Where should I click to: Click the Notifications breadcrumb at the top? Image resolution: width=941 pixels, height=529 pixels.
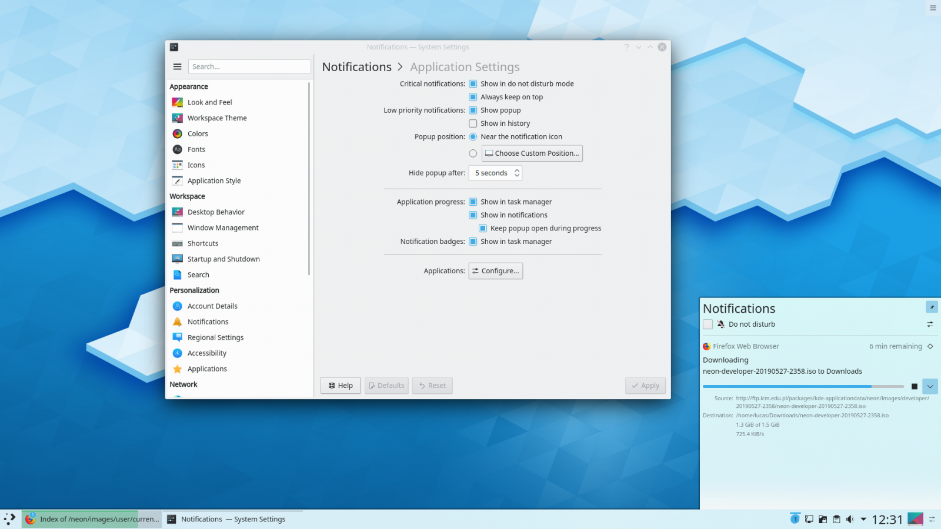click(x=356, y=66)
